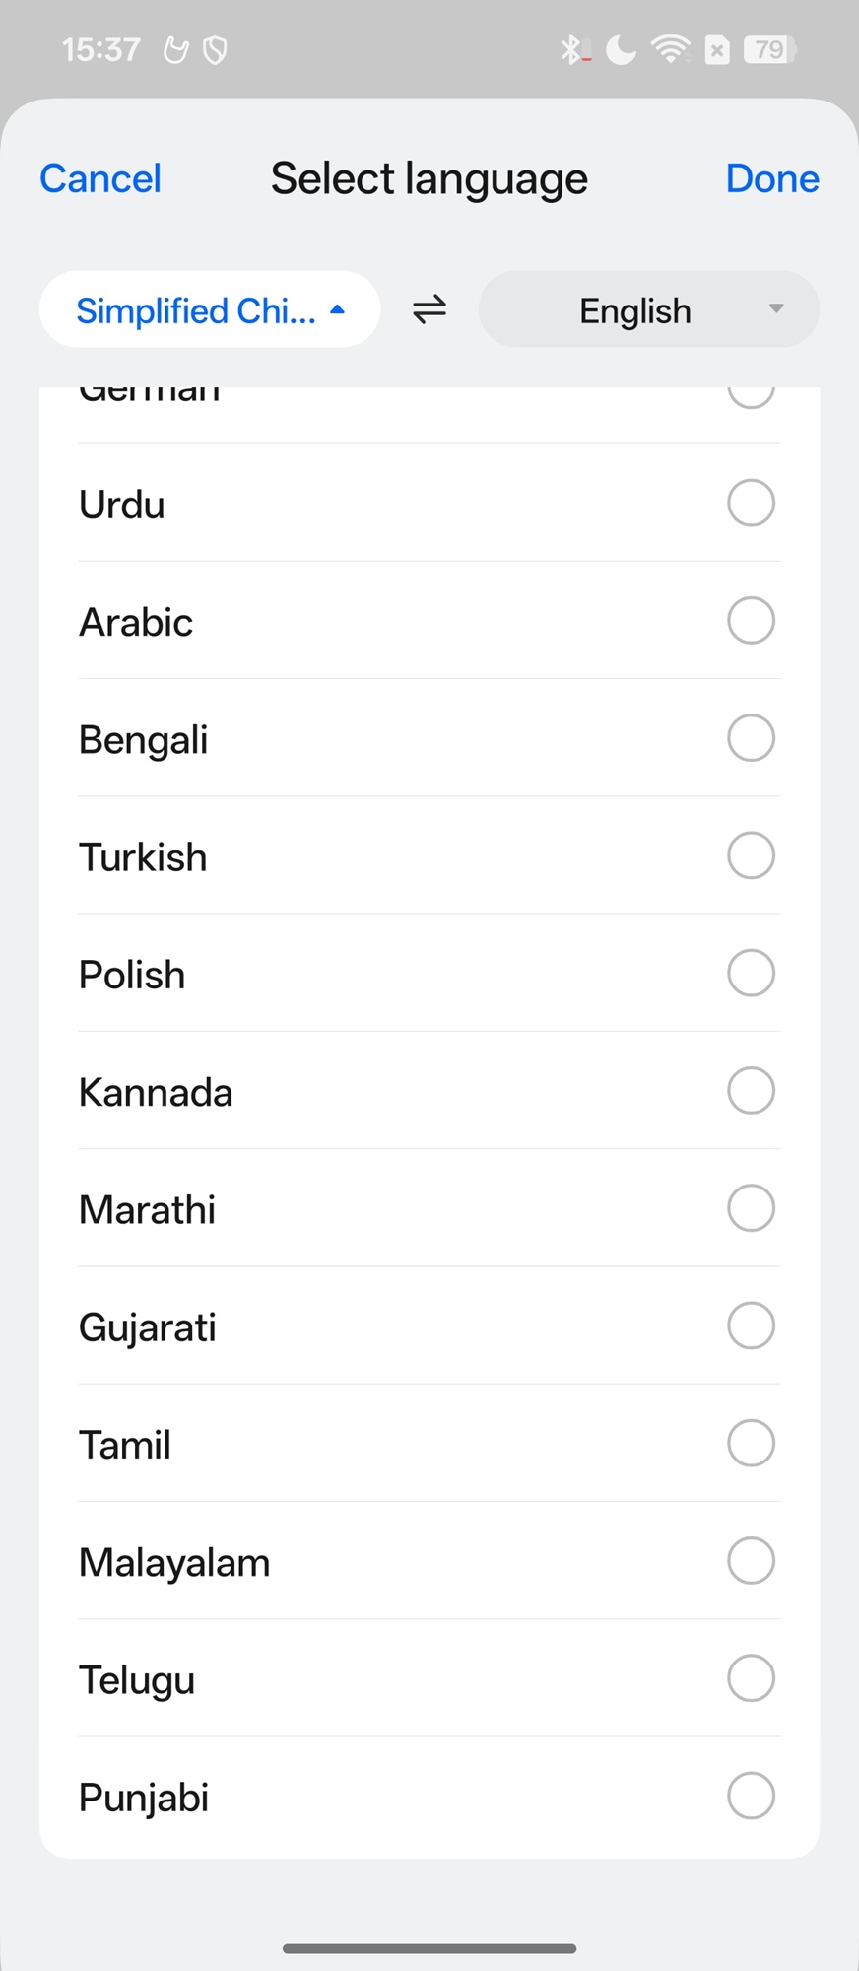
Task: Click the gray arrow beside English
Action: 776,309
